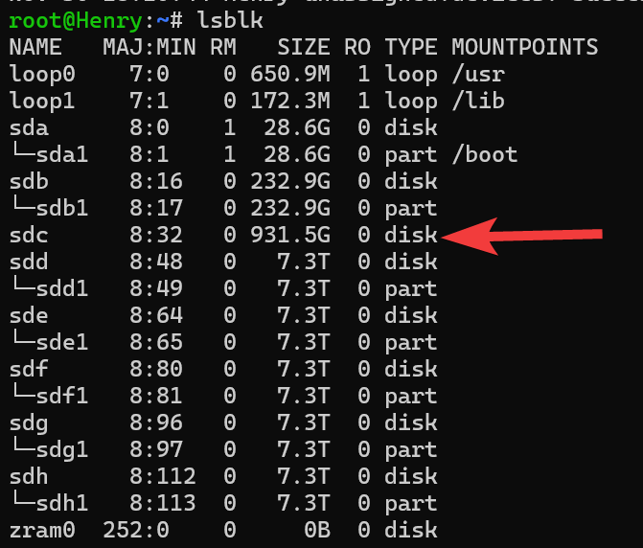643x548 pixels.
Task: Click the sde1 partition entry
Action: pos(62,342)
